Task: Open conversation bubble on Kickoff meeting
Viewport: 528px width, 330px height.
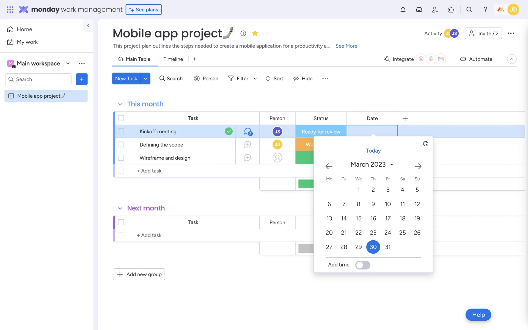Action: 248,131
